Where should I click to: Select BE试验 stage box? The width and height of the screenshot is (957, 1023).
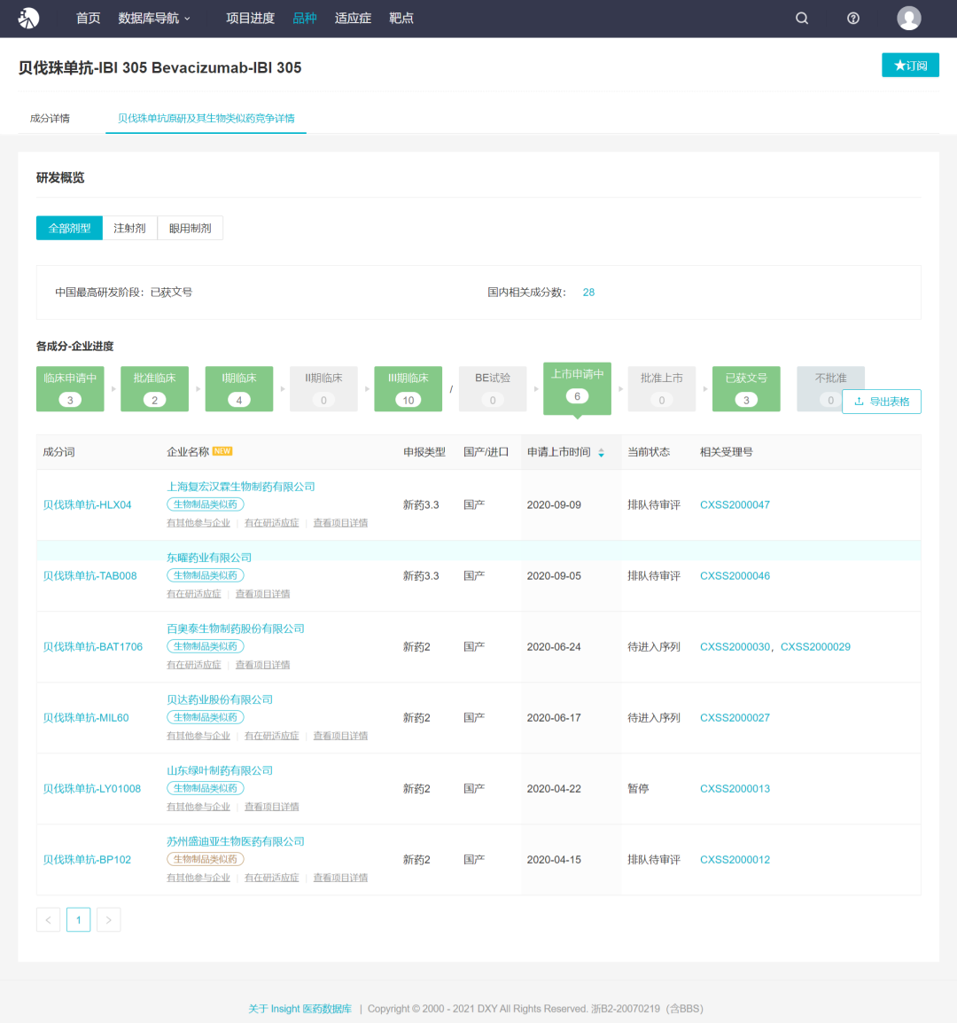(x=493, y=389)
